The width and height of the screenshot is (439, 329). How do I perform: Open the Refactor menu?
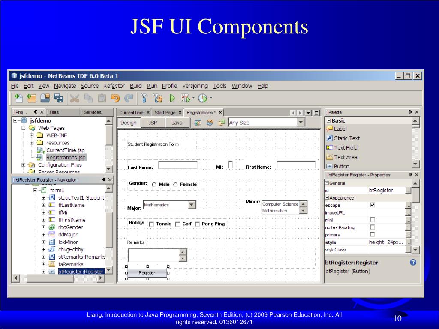[114, 86]
